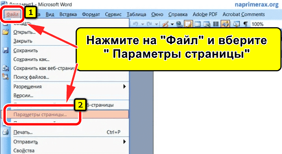This screenshot has height=154, width=282.
Task: Open the Вид menu
Action: 50,15
